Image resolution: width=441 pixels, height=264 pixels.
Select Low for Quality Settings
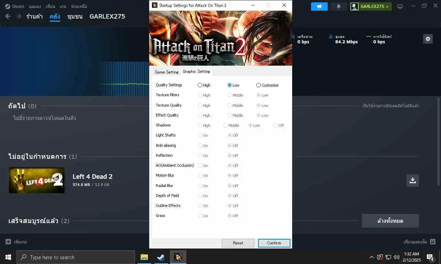[233, 85]
